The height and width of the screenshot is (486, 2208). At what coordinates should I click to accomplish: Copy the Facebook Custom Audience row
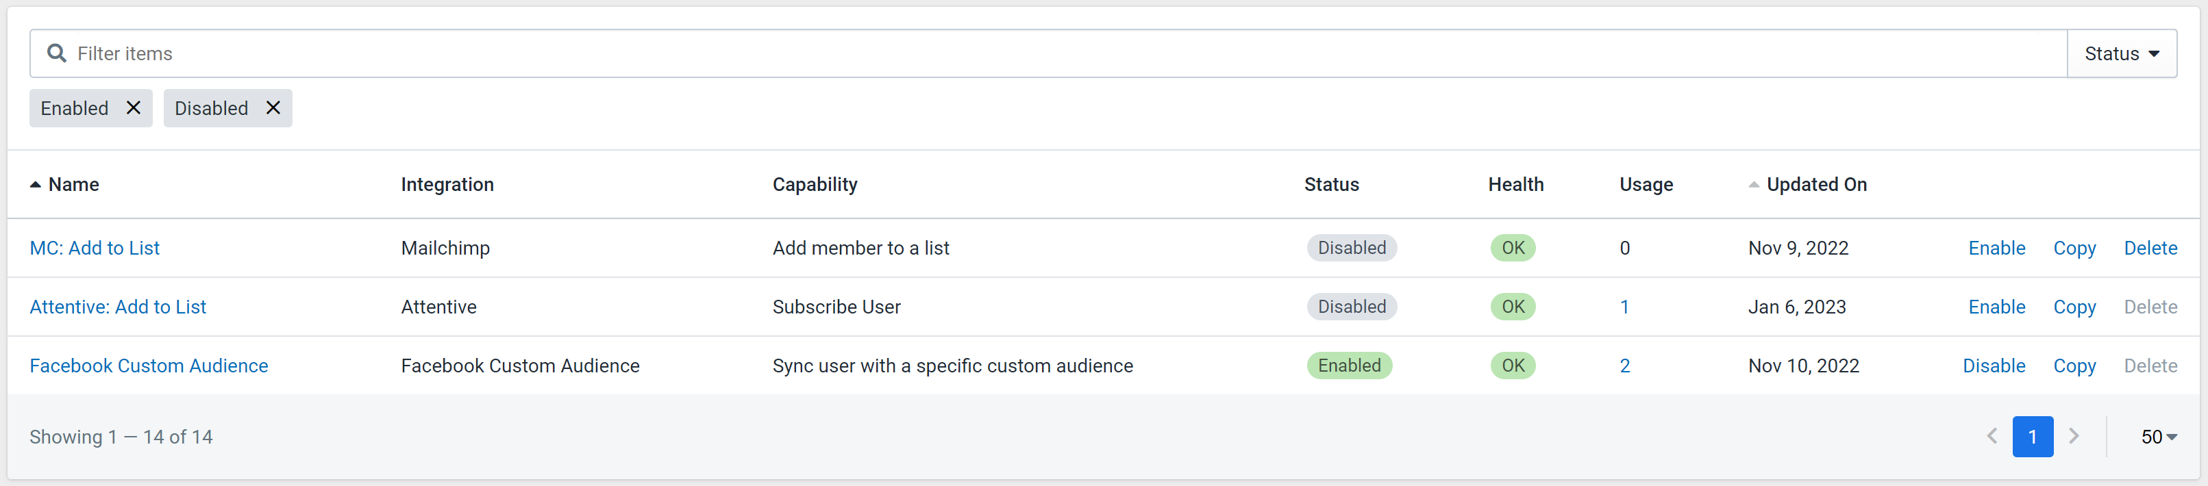(2074, 367)
